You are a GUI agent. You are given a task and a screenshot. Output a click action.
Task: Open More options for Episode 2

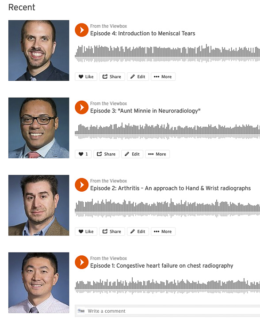pyautogui.click(x=163, y=231)
